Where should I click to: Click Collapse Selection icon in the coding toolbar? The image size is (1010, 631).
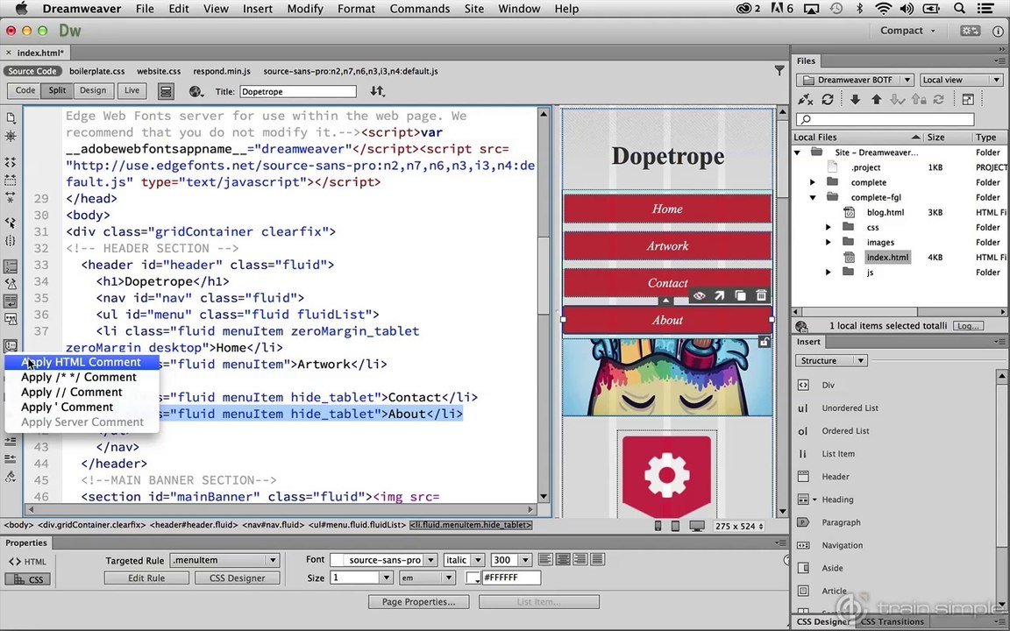point(11,181)
